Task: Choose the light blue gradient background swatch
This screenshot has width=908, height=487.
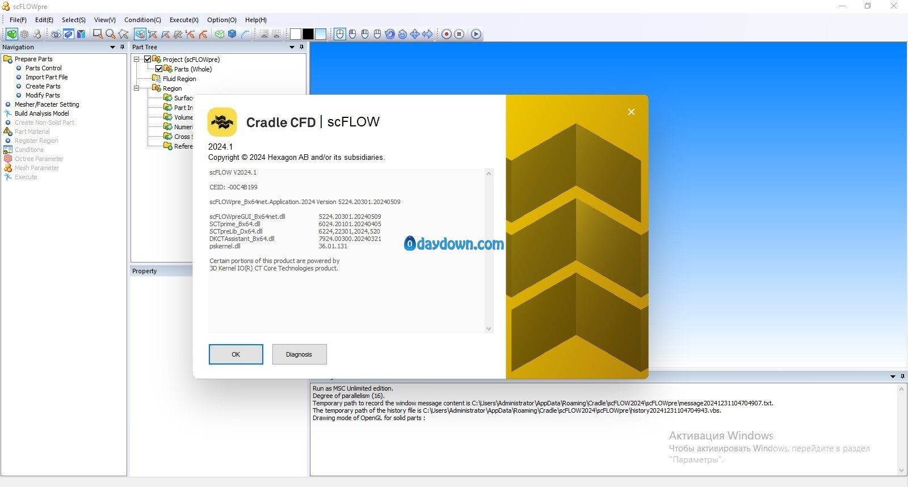Action: click(x=321, y=34)
